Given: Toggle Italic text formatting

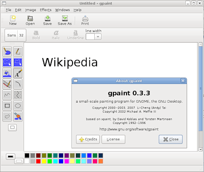Looking at the screenshot, I should tap(56, 35).
